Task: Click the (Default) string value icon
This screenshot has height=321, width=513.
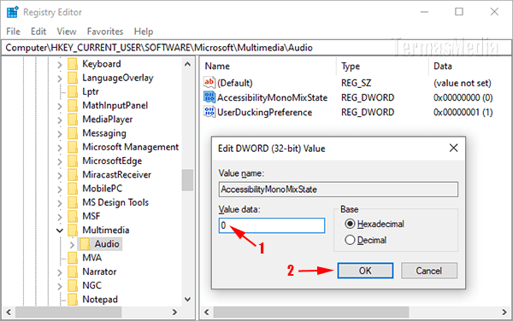Action: [x=209, y=83]
